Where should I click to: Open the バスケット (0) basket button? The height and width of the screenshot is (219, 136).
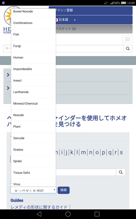(91, 29)
